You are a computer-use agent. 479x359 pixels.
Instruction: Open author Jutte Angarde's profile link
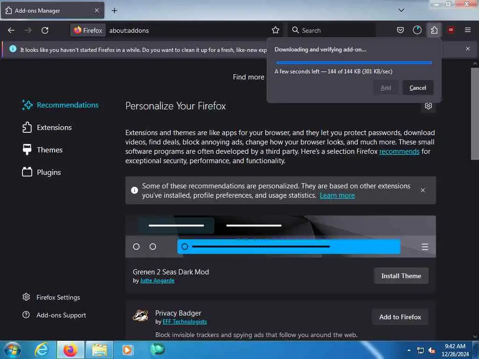pyautogui.click(x=157, y=280)
